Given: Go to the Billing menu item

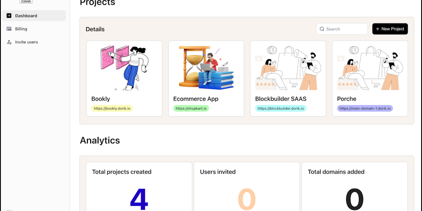Looking at the screenshot, I should coord(21,29).
